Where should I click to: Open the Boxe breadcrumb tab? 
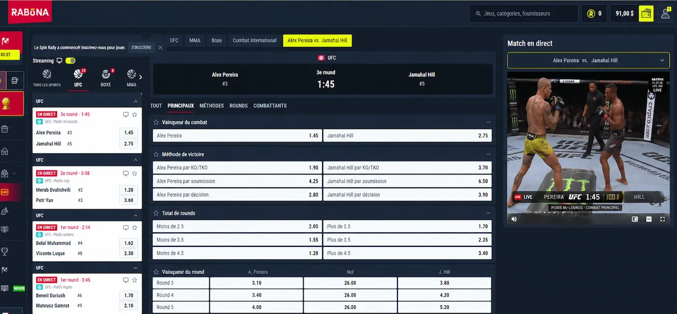tap(217, 41)
